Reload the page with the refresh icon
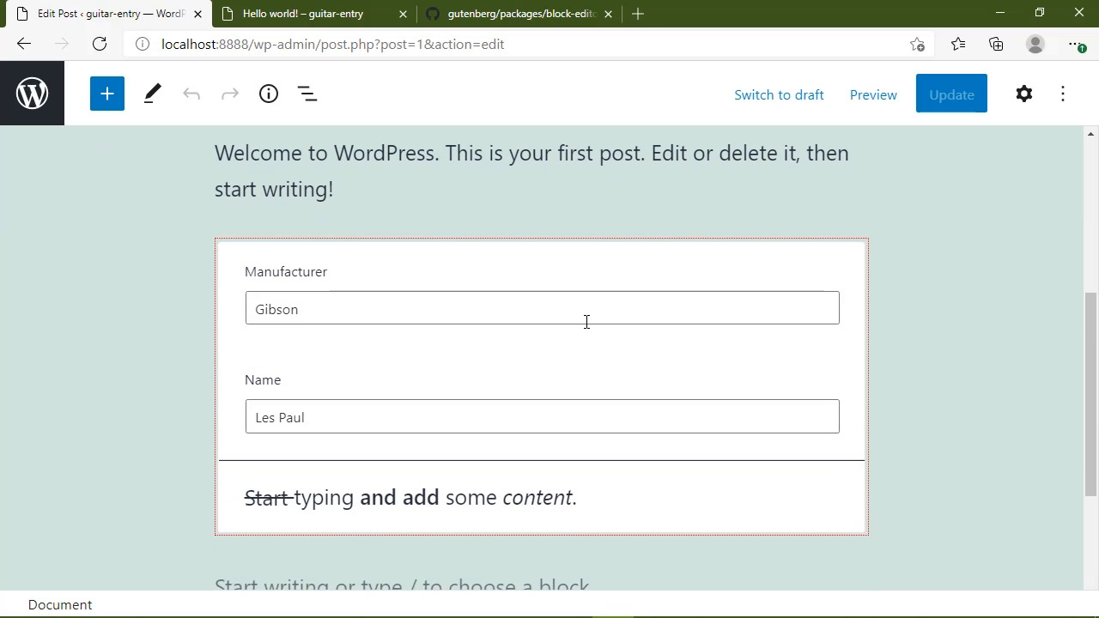 click(100, 45)
